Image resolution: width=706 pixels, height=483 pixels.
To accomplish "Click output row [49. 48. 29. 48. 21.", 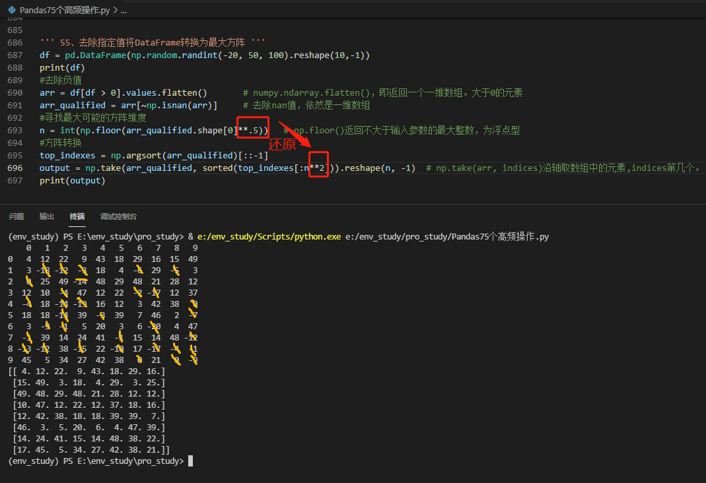I will [x=89, y=394].
